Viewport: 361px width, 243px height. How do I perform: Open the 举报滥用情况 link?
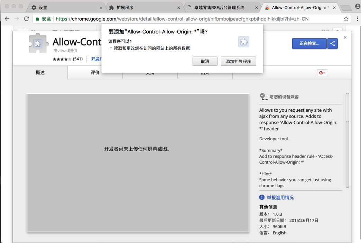(280, 197)
